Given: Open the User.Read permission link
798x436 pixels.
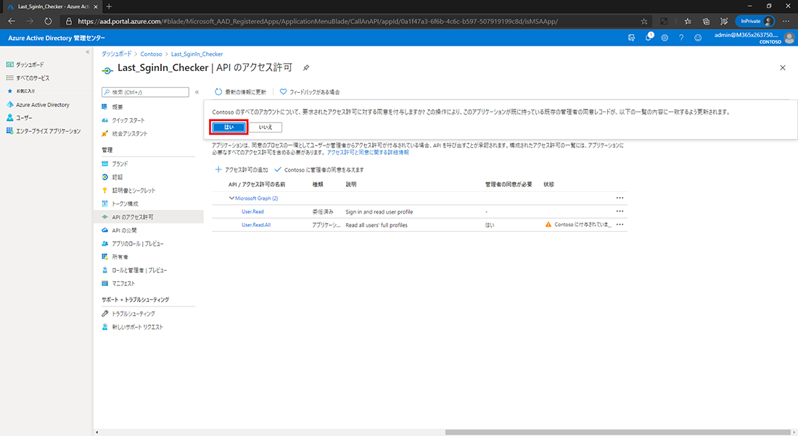Looking at the screenshot, I should click(x=252, y=211).
